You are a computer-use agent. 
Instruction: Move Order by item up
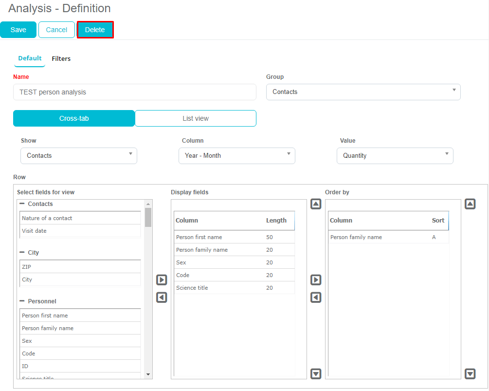pos(470,204)
